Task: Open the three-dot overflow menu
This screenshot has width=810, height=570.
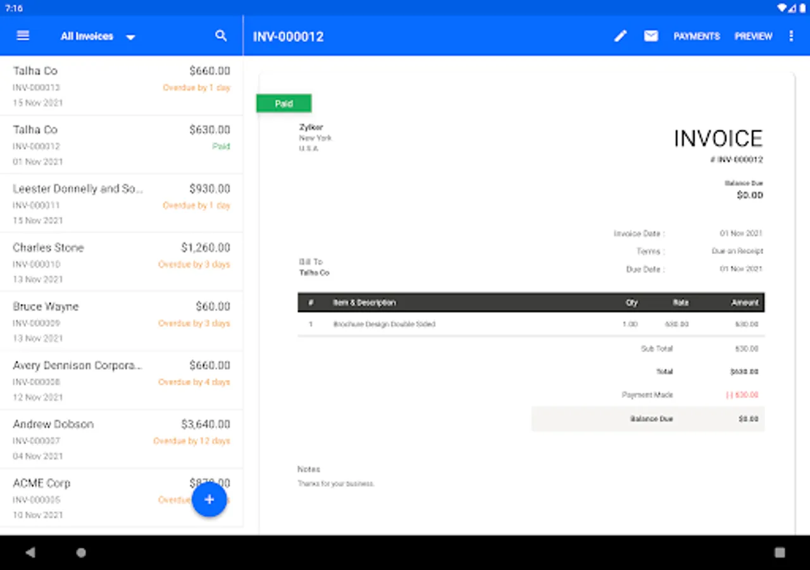Action: click(x=791, y=36)
